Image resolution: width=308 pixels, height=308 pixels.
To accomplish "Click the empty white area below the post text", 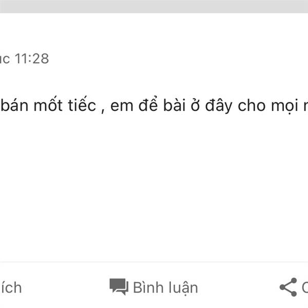I will (154, 187).
